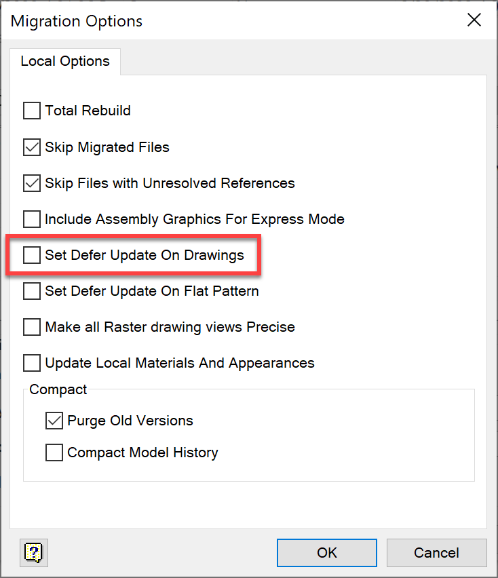Screen dimensions: 498x578
Task: Click the Compact group label
Action: [x=58, y=390]
